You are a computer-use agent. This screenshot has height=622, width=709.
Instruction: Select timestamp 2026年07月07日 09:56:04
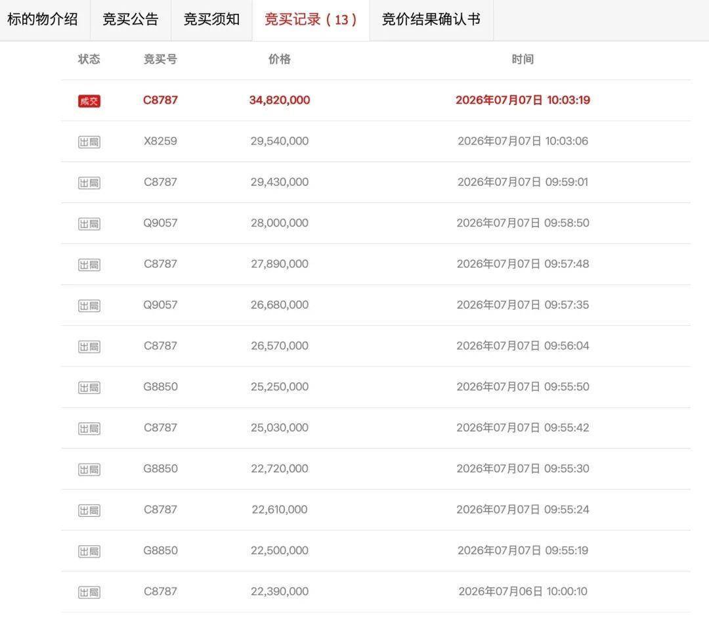(523, 345)
